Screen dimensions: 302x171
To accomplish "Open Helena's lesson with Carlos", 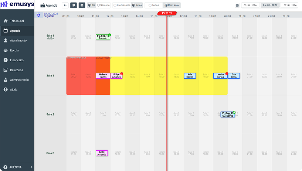I will [x=103, y=76].
